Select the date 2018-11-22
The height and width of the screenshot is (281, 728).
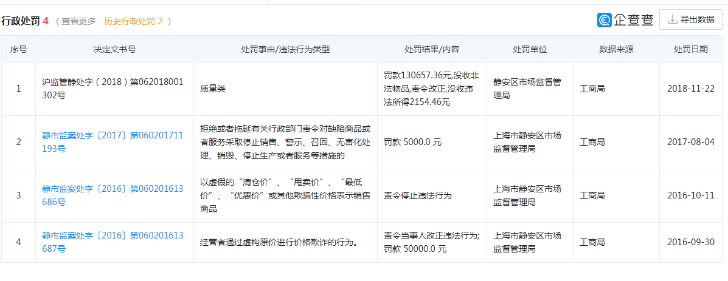[x=691, y=89]
